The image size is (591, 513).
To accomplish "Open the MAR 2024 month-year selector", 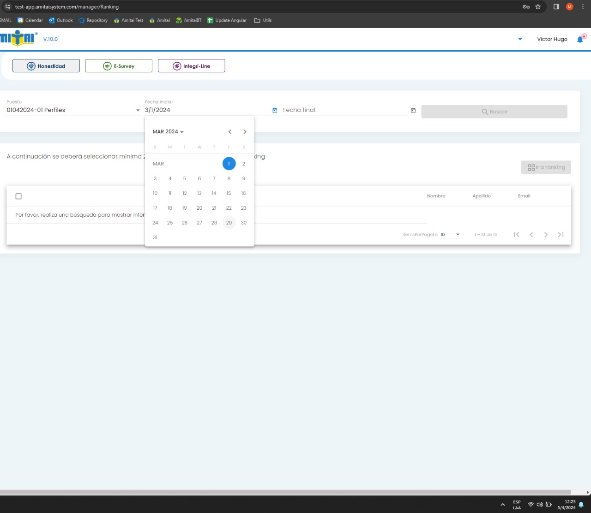I will (x=168, y=132).
